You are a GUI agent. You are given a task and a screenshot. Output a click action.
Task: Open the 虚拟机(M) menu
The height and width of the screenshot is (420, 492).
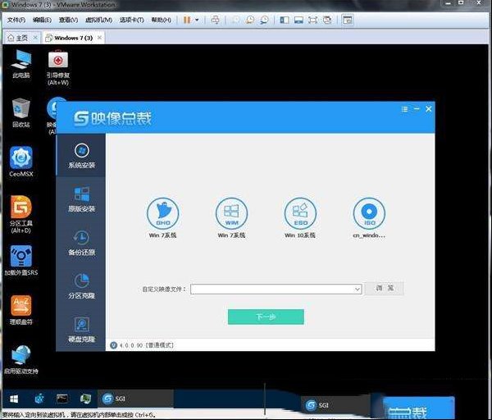click(x=98, y=20)
